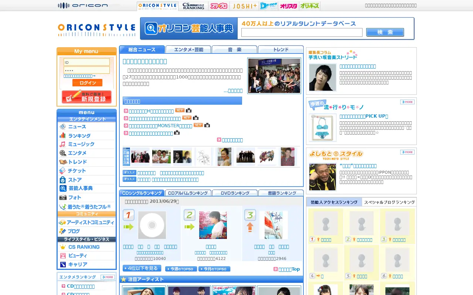
Task: Open De-view in the top site bar
Action: tap(268, 6)
